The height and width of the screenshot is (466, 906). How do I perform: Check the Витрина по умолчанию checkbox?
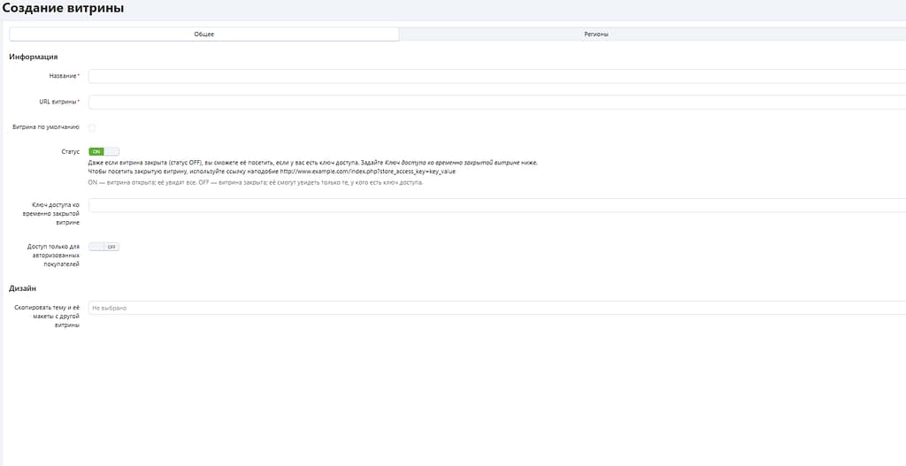[92, 127]
